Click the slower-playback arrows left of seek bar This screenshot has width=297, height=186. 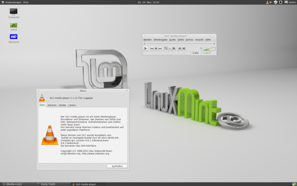[x=145, y=44]
